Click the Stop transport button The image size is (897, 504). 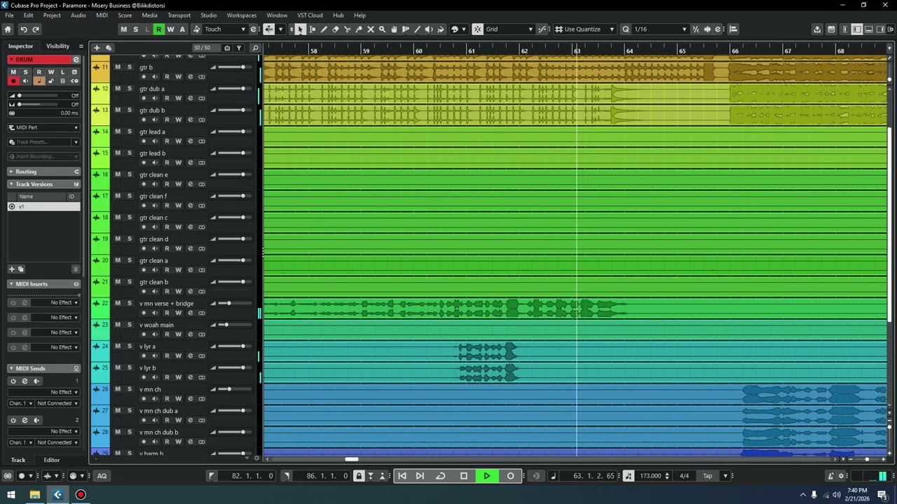coord(464,476)
